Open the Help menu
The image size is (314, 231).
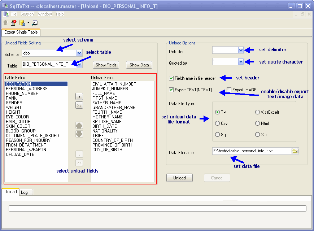60,14
